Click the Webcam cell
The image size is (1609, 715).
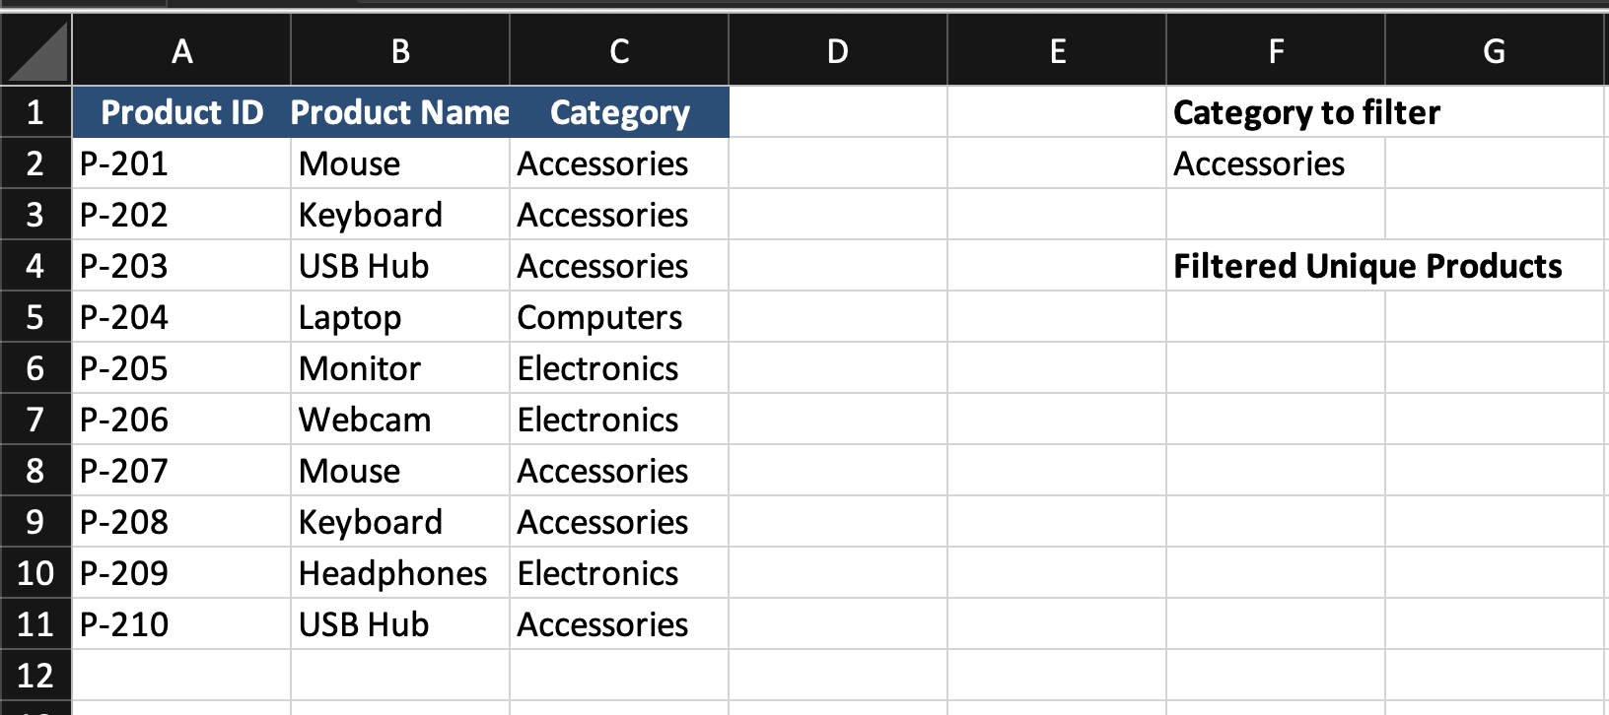point(400,420)
